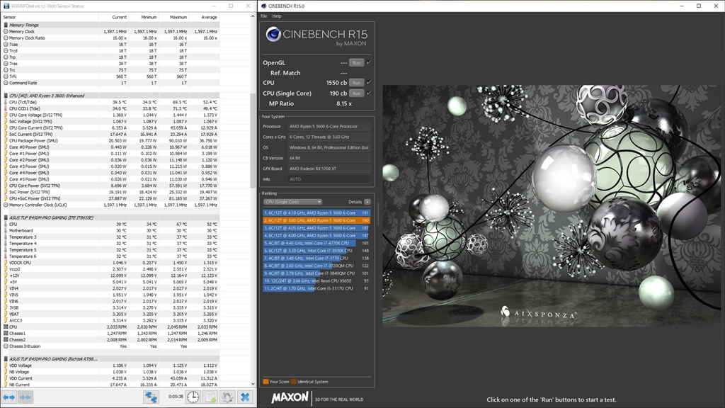725x408 pixels.
Task: Run the CPU (Single Core) benchmark
Action: click(x=356, y=93)
